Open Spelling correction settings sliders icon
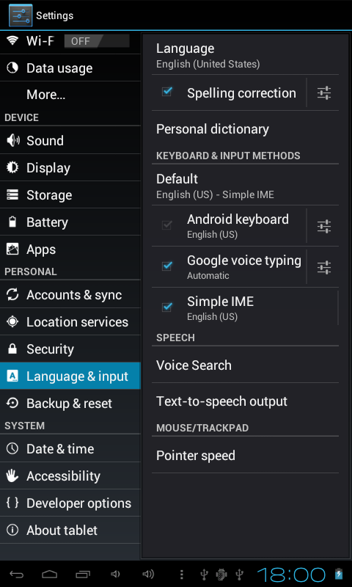Image resolution: width=352 pixels, height=587 pixels. click(x=324, y=93)
